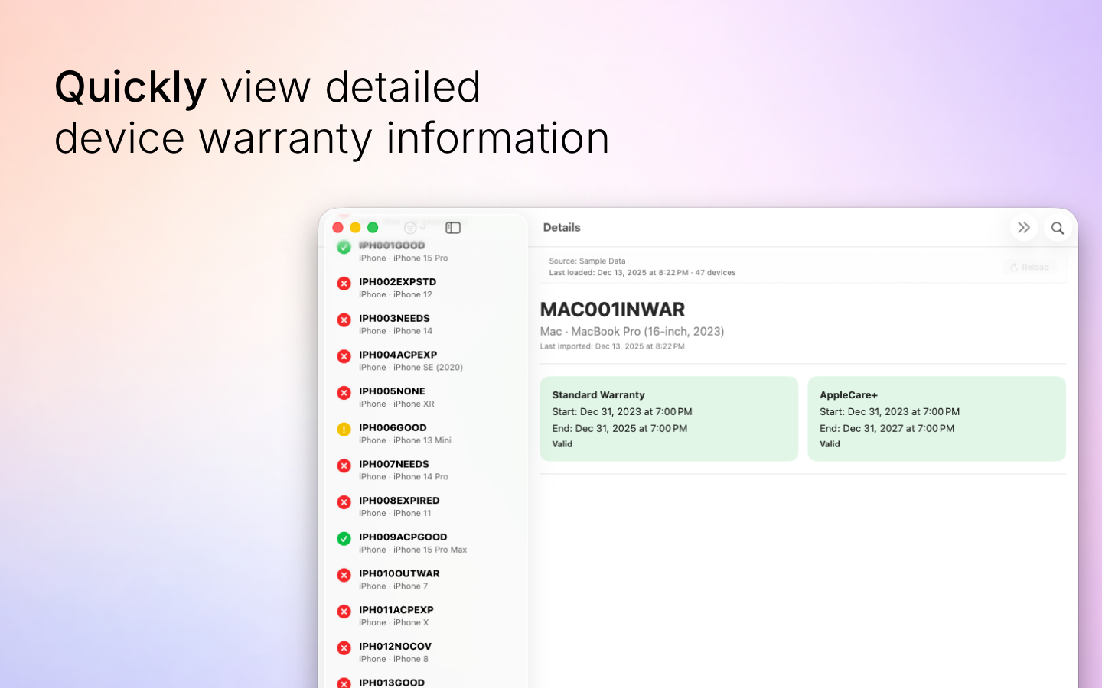The image size is (1102, 688).
Task: Click the red error icon beside IPH002EXPSTD
Action: tap(344, 284)
